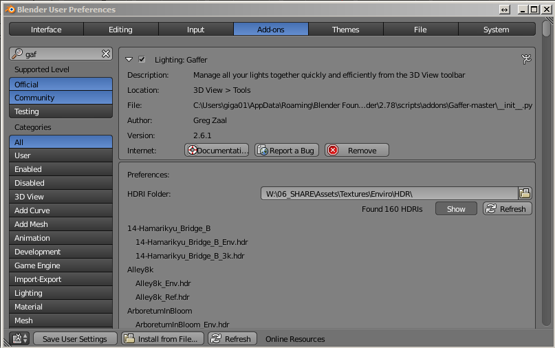Click Report a Bug button
555x348 pixels.
coord(287,150)
